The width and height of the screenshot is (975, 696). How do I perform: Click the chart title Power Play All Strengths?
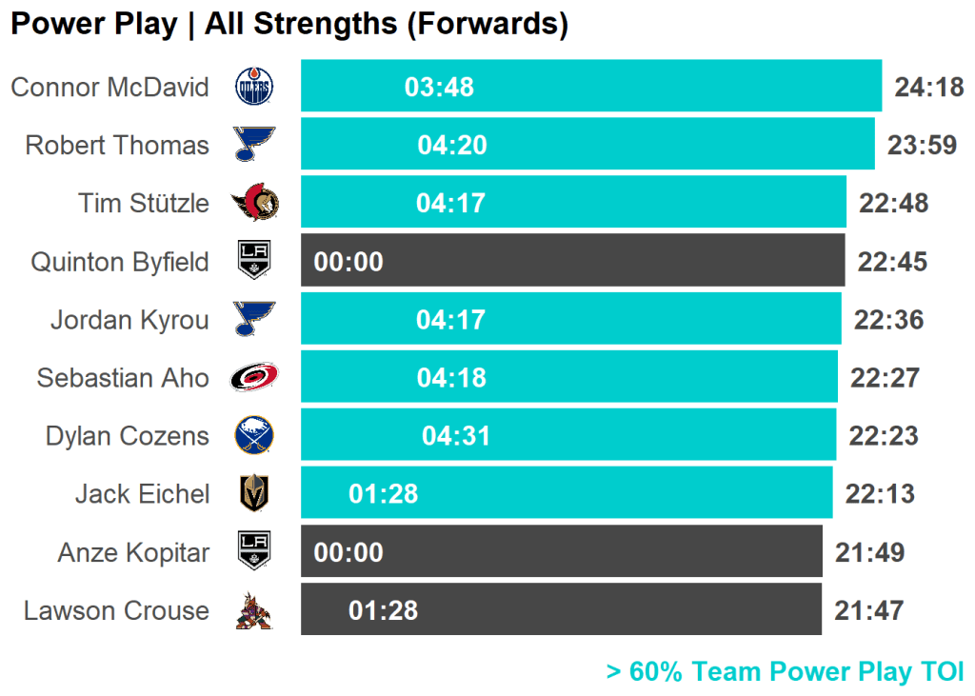(x=289, y=24)
